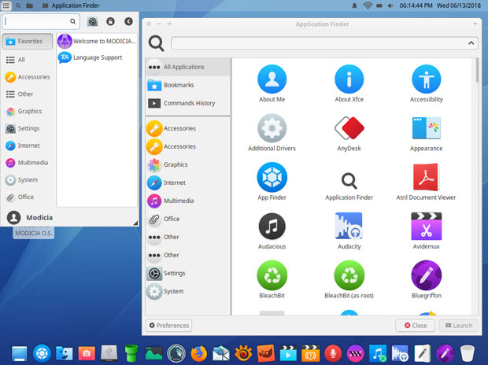488x365 pixels.
Task: Open Bluegriffon
Action: point(426,279)
